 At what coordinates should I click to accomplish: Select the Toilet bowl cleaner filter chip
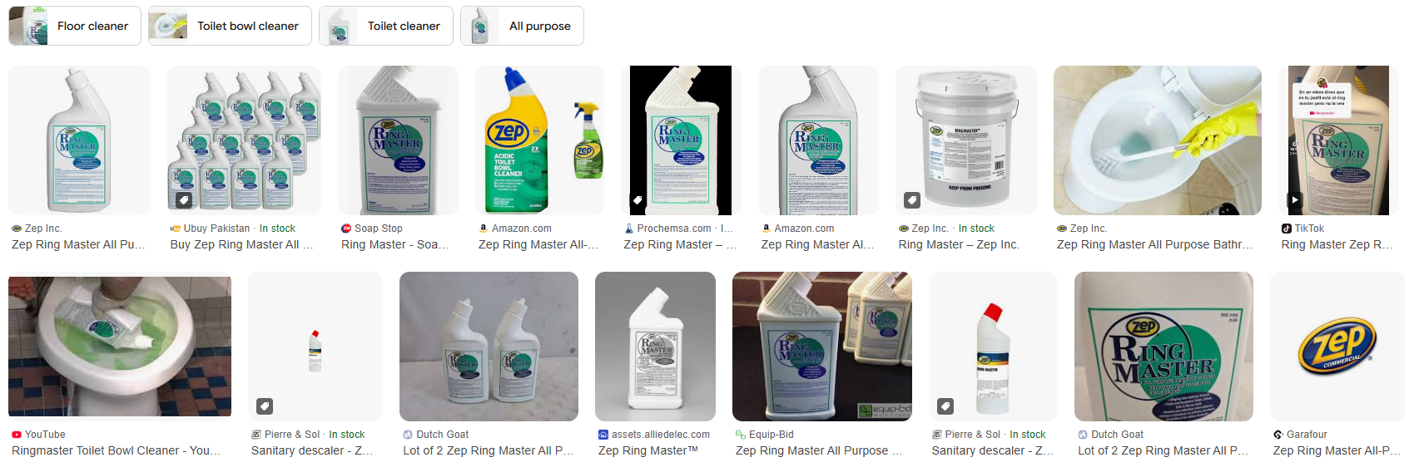tap(230, 26)
